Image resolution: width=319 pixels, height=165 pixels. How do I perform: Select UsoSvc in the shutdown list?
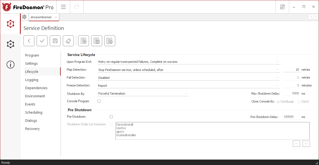click(121, 128)
